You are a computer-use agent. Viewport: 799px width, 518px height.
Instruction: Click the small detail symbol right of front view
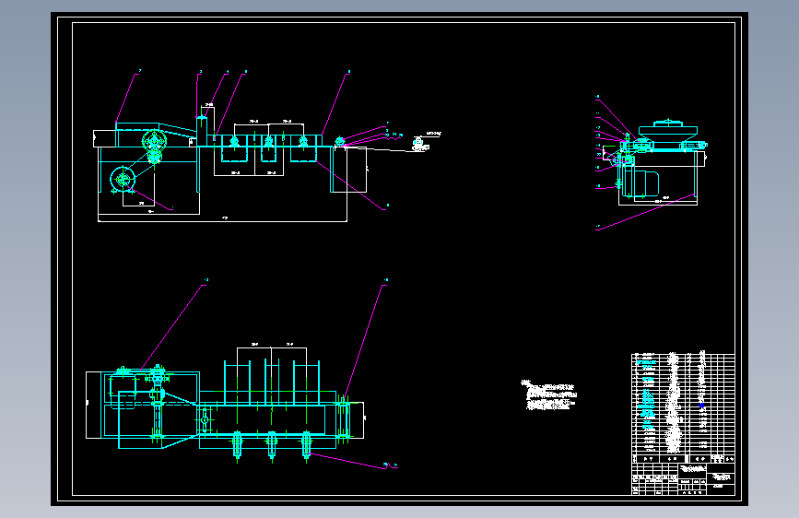pyautogui.click(x=420, y=145)
